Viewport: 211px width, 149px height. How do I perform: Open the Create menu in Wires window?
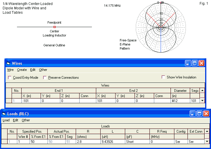tap(22, 70)
